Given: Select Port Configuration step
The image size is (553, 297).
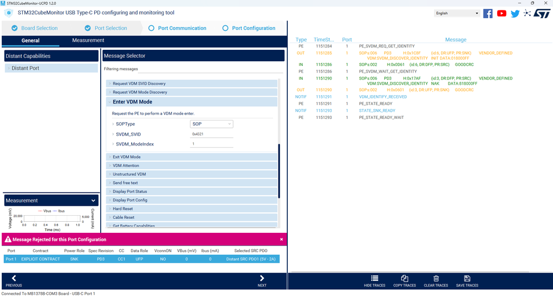Looking at the screenshot, I should [249, 28].
